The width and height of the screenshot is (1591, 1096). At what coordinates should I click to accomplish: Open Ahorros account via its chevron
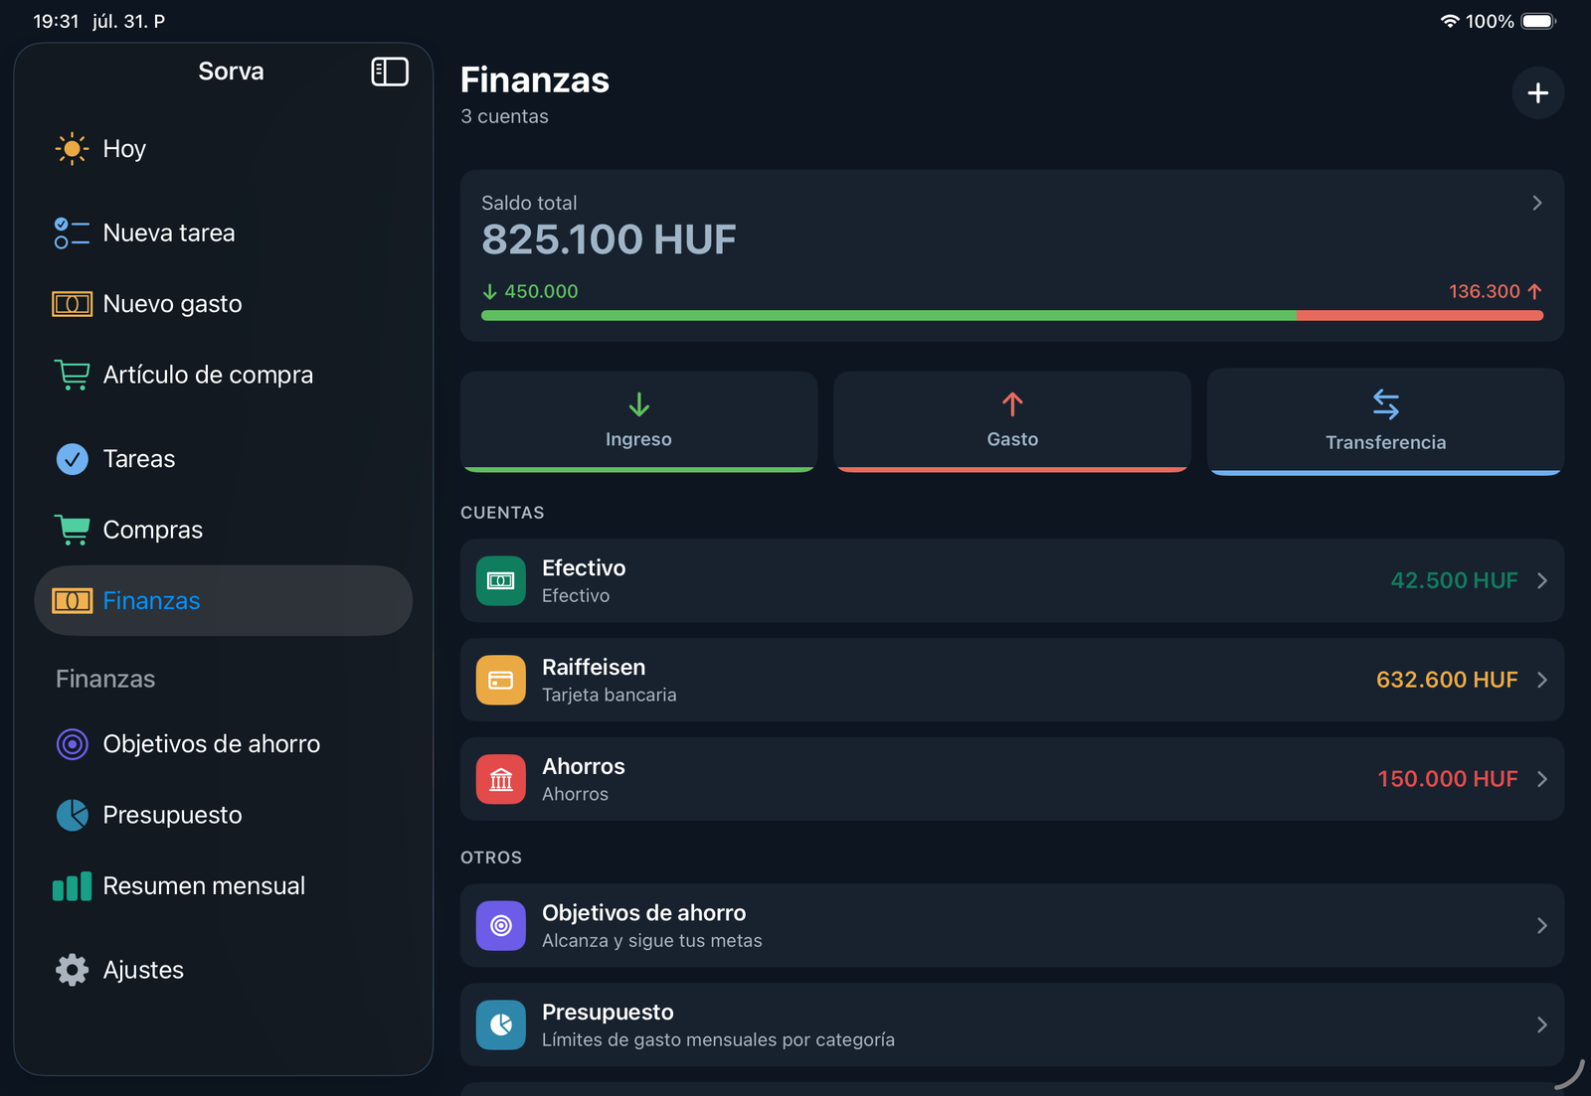[x=1542, y=780]
